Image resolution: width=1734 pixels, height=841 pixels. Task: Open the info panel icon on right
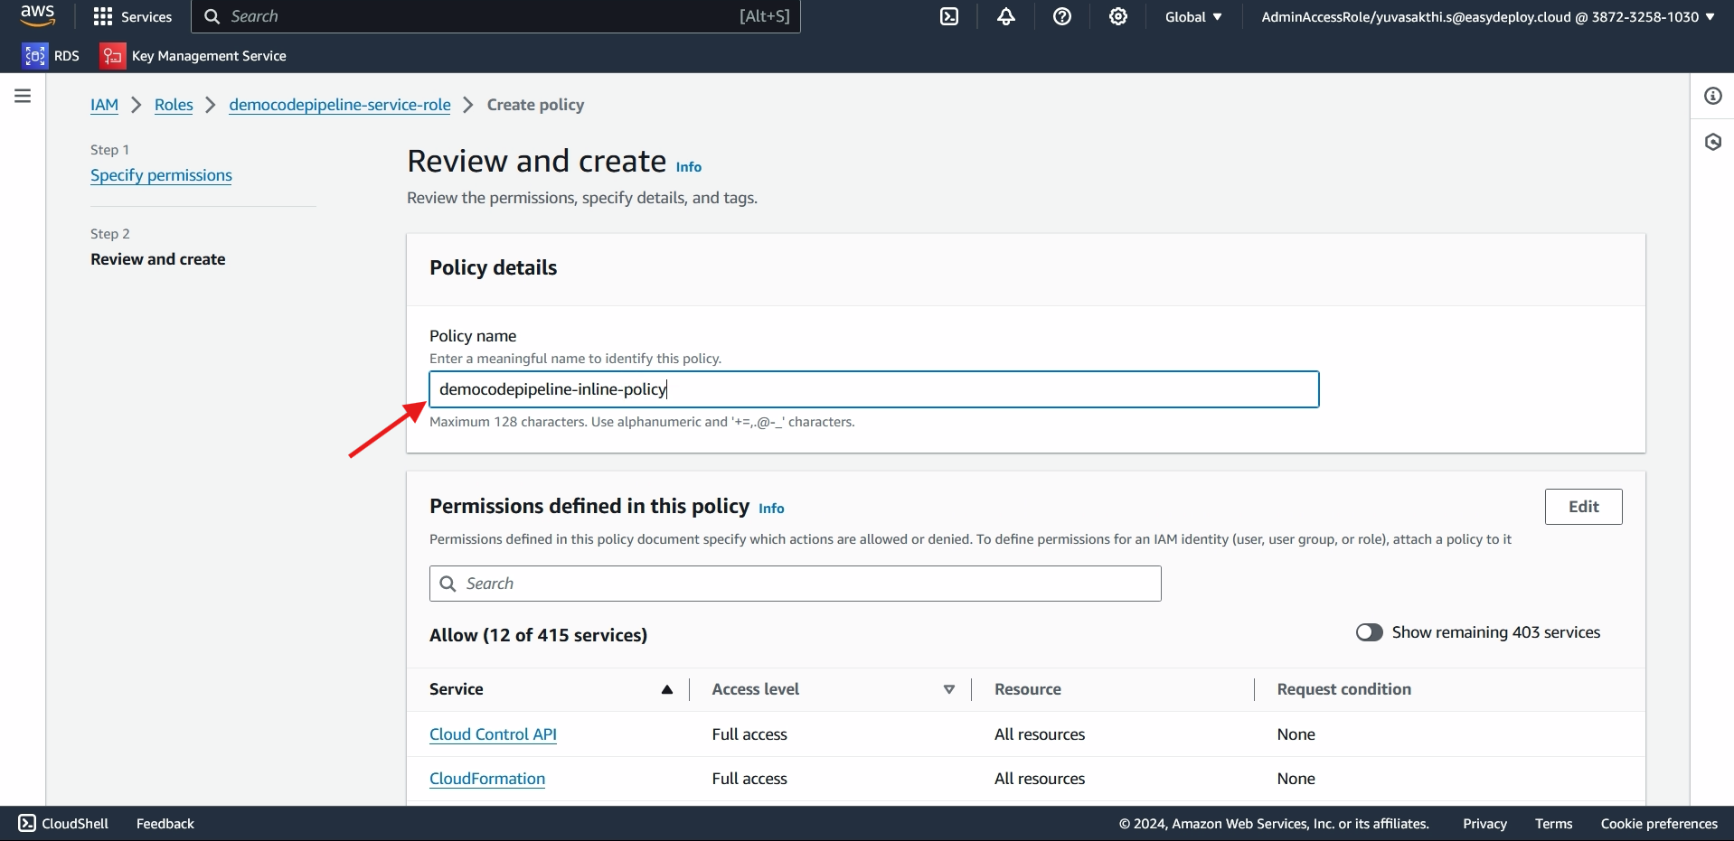tap(1713, 96)
